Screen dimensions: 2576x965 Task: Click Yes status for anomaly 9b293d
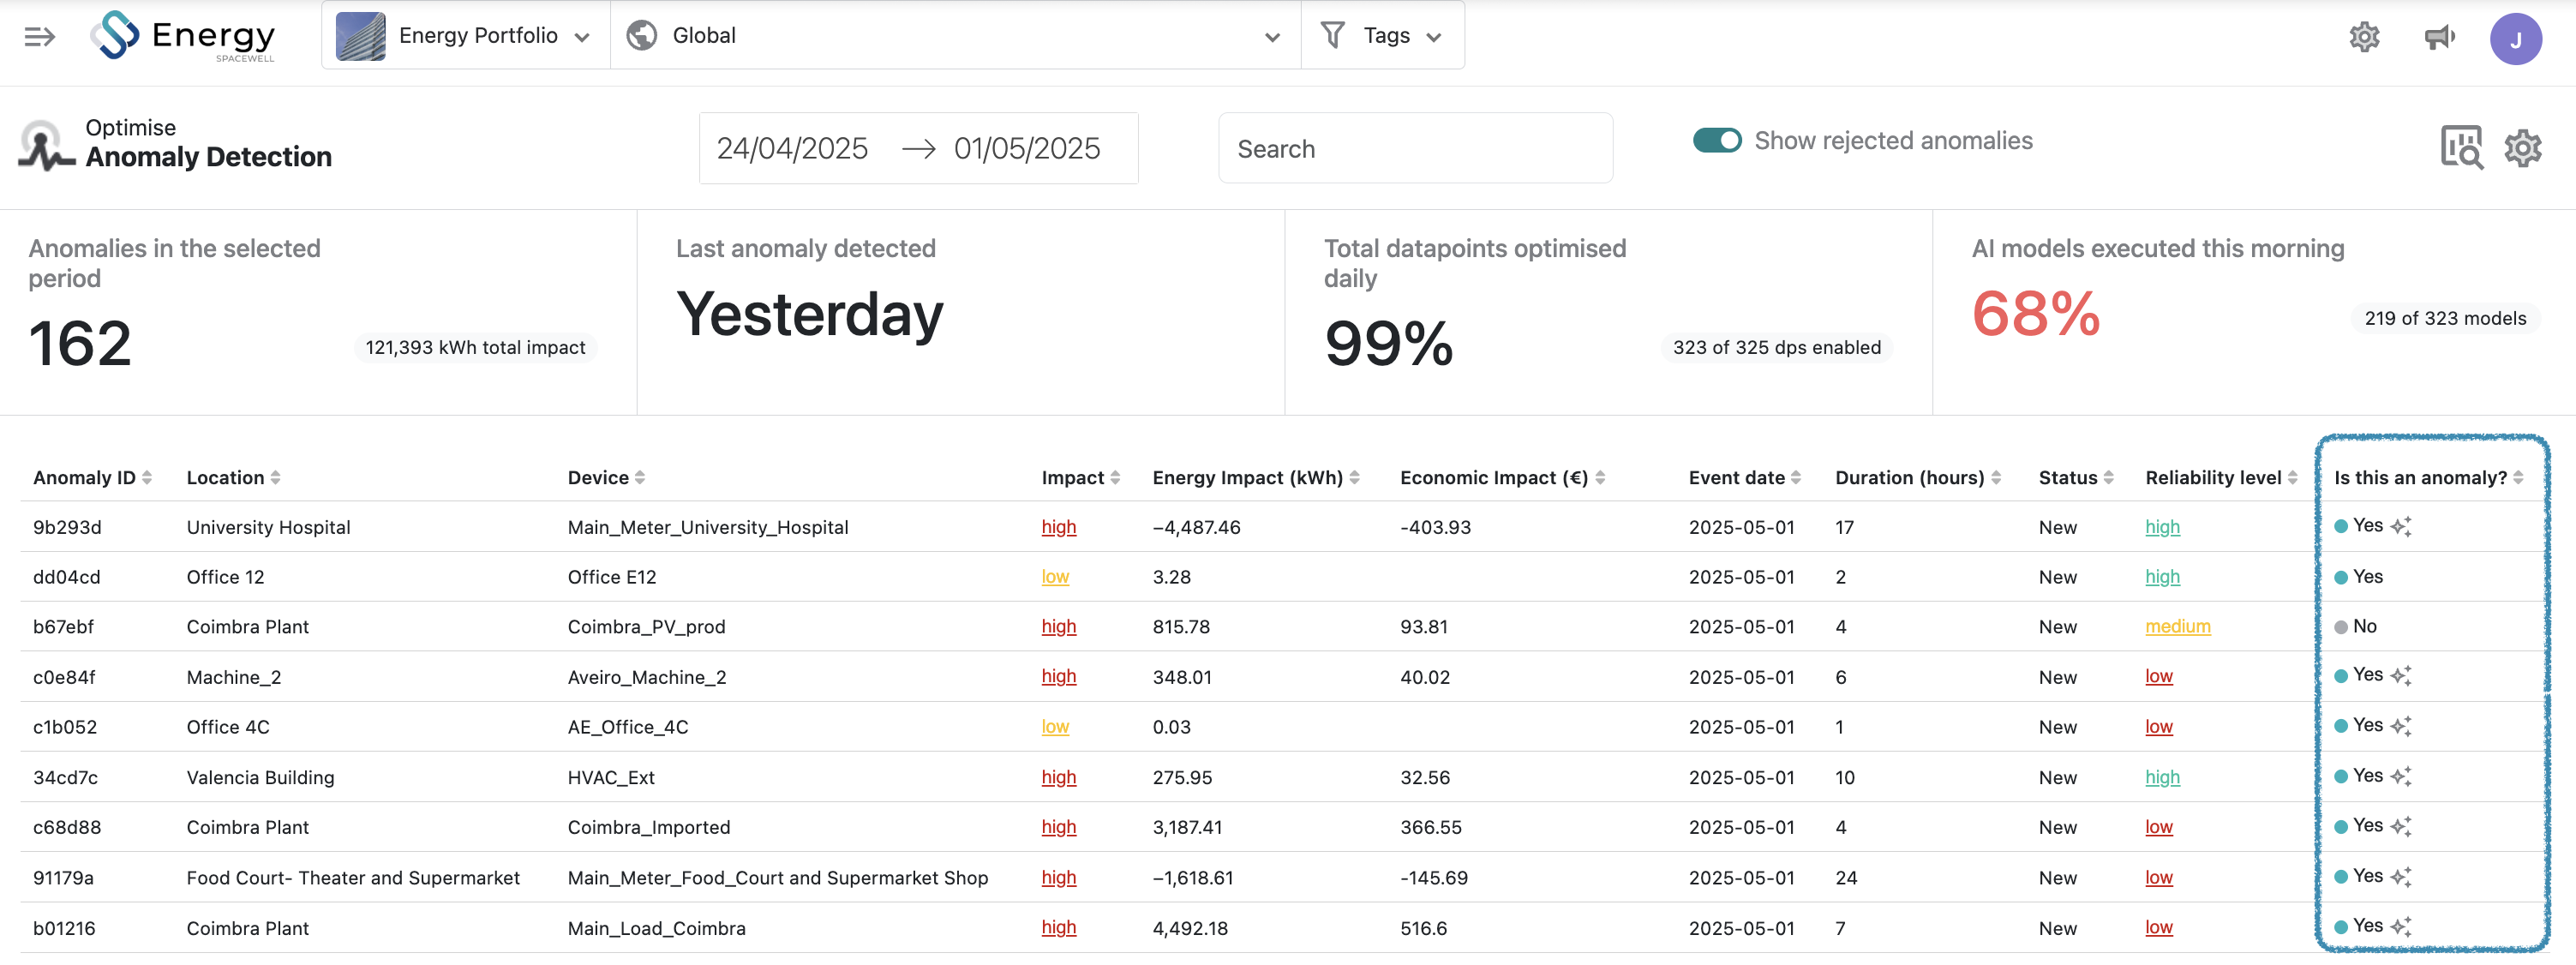[2359, 526]
